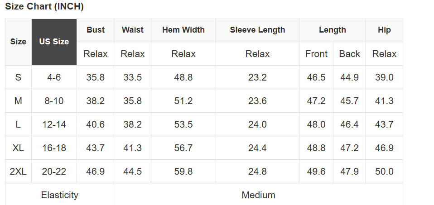This screenshot has width=434, height=205.
Task: Select the US size 16-18 cell
Action: (54, 148)
